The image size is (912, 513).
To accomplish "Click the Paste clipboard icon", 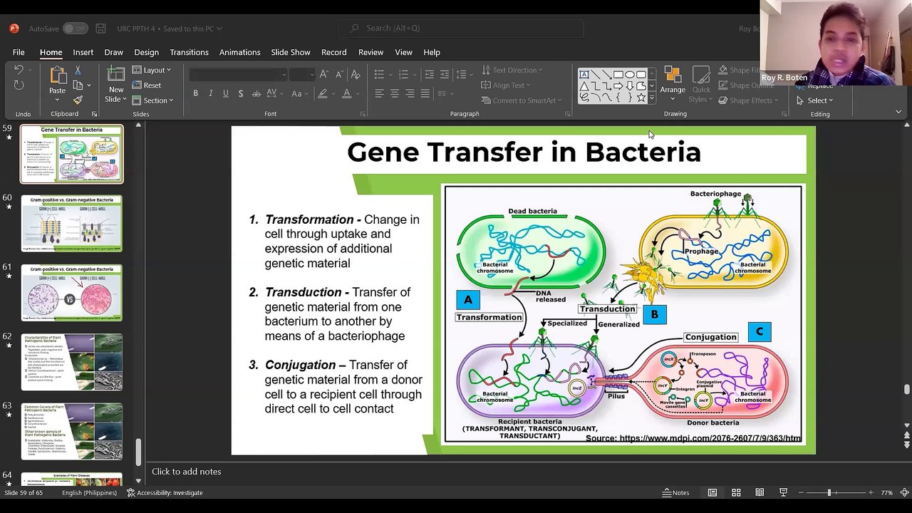I will [x=57, y=76].
